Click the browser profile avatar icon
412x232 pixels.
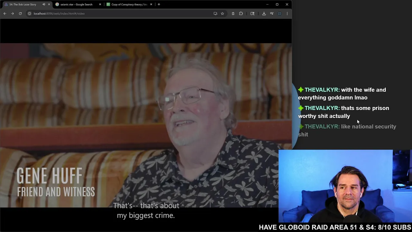click(x=279, y=14)
